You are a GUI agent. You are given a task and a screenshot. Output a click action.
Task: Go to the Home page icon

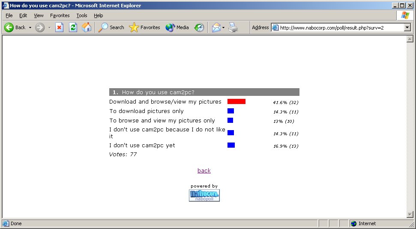[x=87, y=27]
